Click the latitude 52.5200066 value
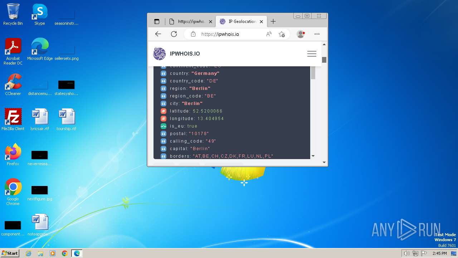The width and height of the screenshot is (458, 258). point(208,111)
